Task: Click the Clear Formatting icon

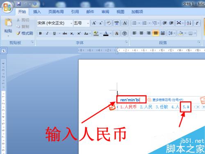Action: (109, 23)
